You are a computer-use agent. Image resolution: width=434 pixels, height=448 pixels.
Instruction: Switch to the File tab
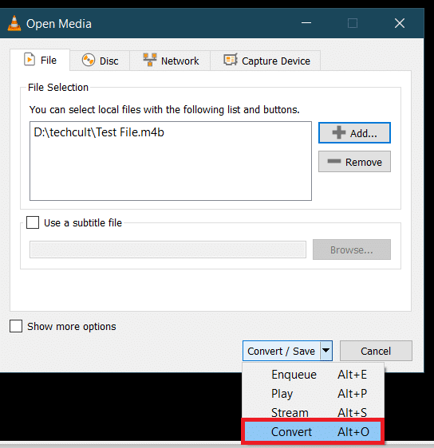[x=40, y=60]
